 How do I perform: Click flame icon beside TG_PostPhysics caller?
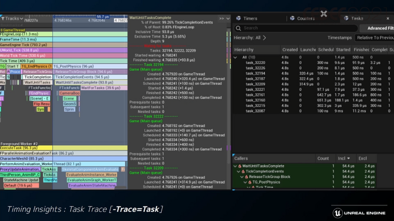pyautogui.click(x=250, y=182)
